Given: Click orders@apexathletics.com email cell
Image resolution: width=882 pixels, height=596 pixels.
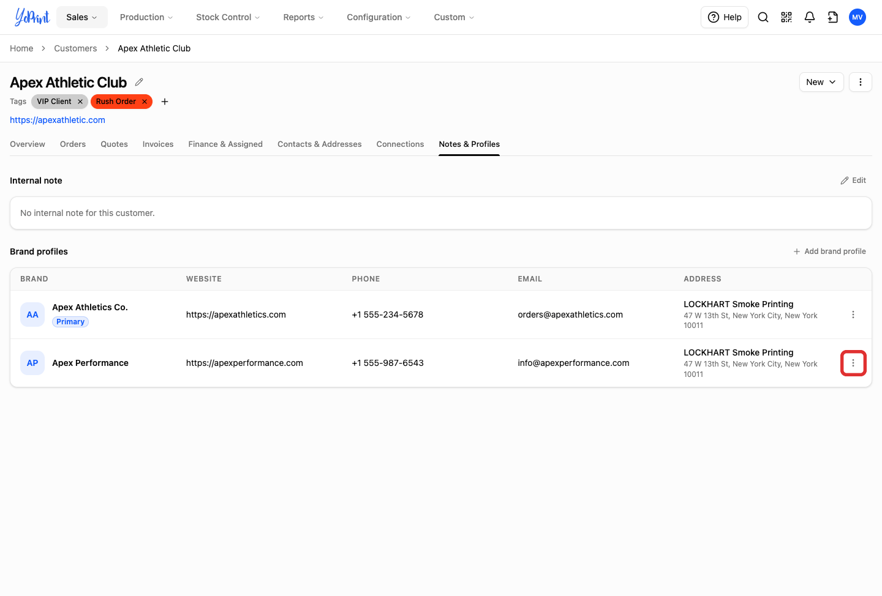Looking at the screenshot, I should coord(570,315).
